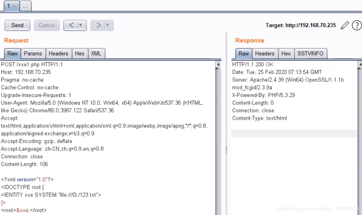Image resolution: width=362 pixels, height=215 pixels.
Task: Click the User-Agent: Mozilla/5.0 header line
Action: pyautogui.click(x=102, y=106)
